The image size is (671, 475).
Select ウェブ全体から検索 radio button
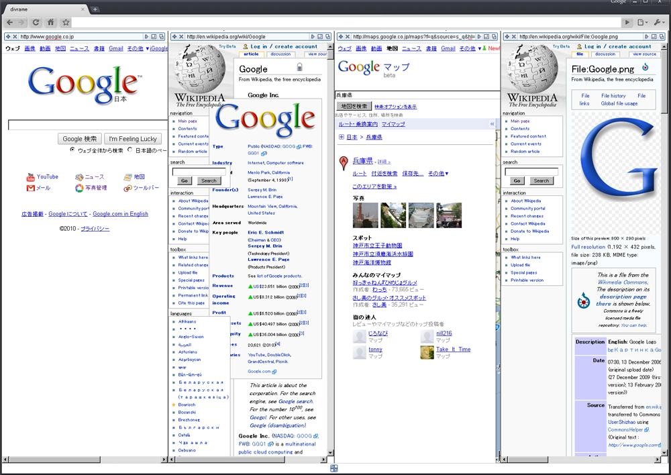point(72,150)
